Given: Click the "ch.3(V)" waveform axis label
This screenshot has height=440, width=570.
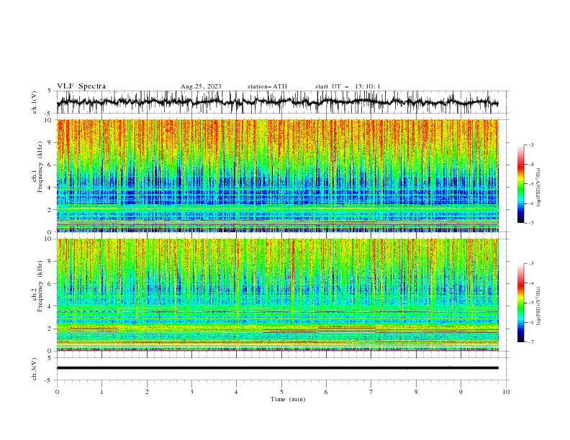Looking at the screenshot, I should point(35,369).
